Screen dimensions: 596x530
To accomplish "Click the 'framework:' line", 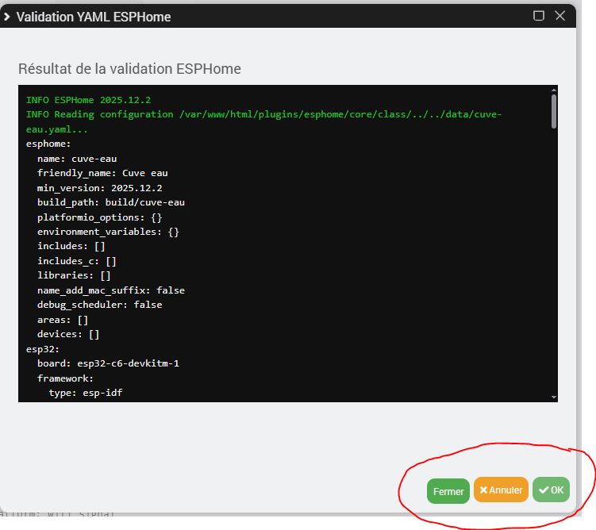I will (65, 378).
